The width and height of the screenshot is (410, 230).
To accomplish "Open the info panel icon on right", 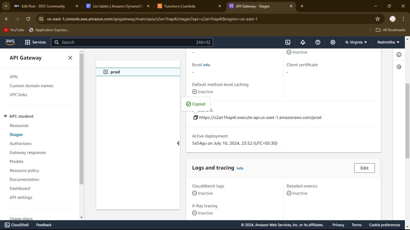I will pyautogui.click(x=399, y=55).
